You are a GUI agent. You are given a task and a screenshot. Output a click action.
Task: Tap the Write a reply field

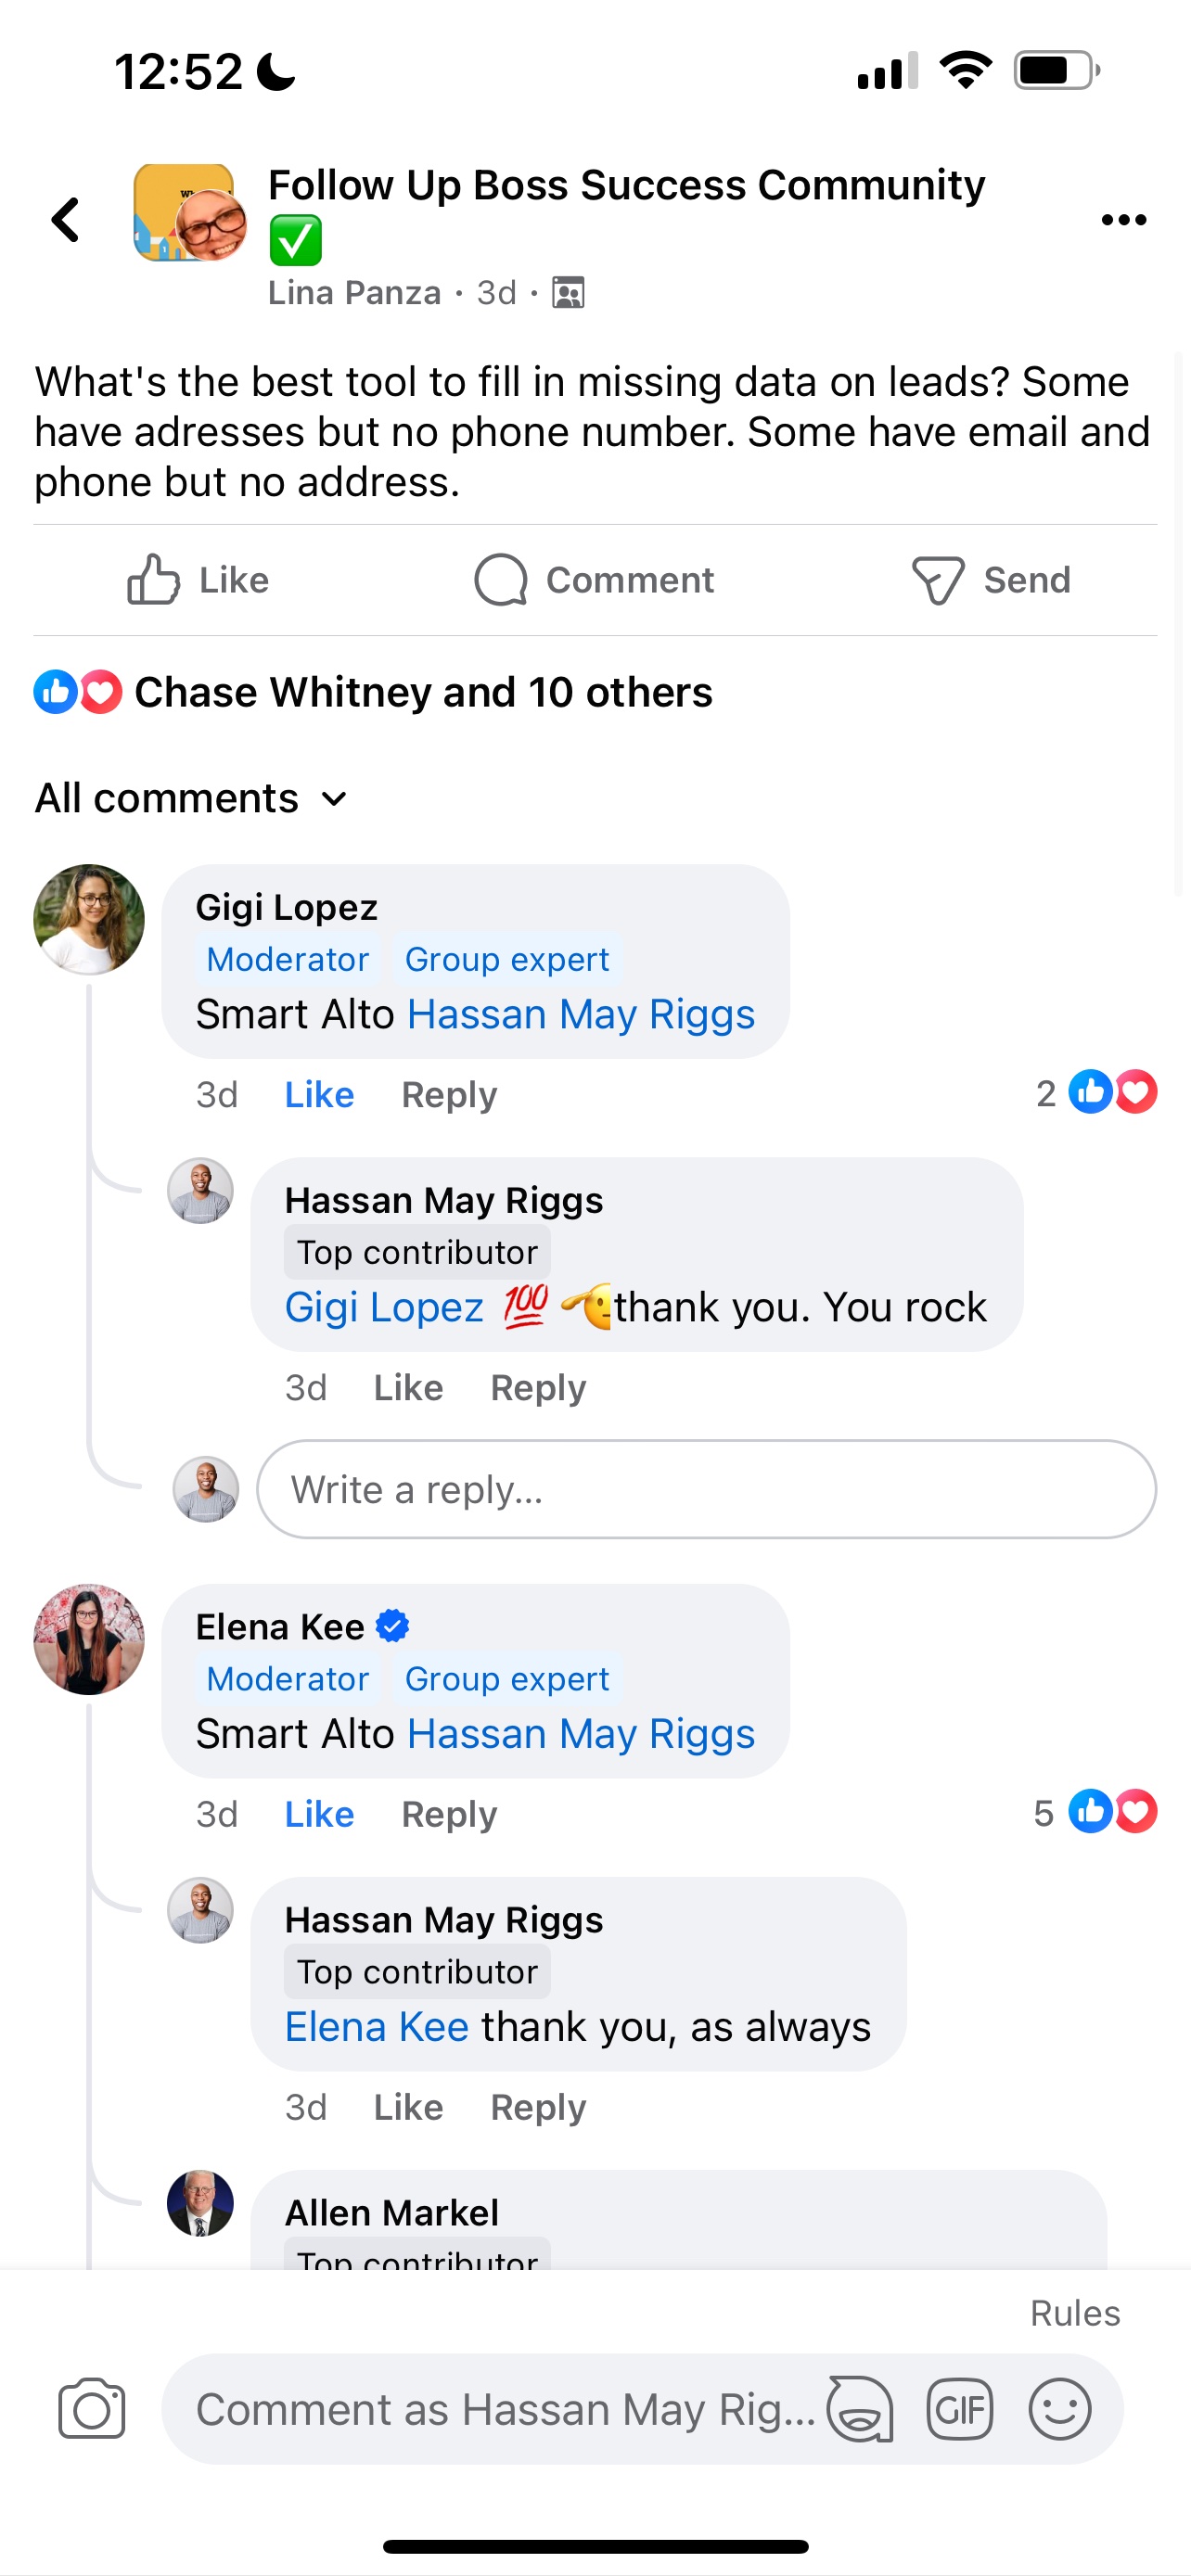tap(706, 1489)
